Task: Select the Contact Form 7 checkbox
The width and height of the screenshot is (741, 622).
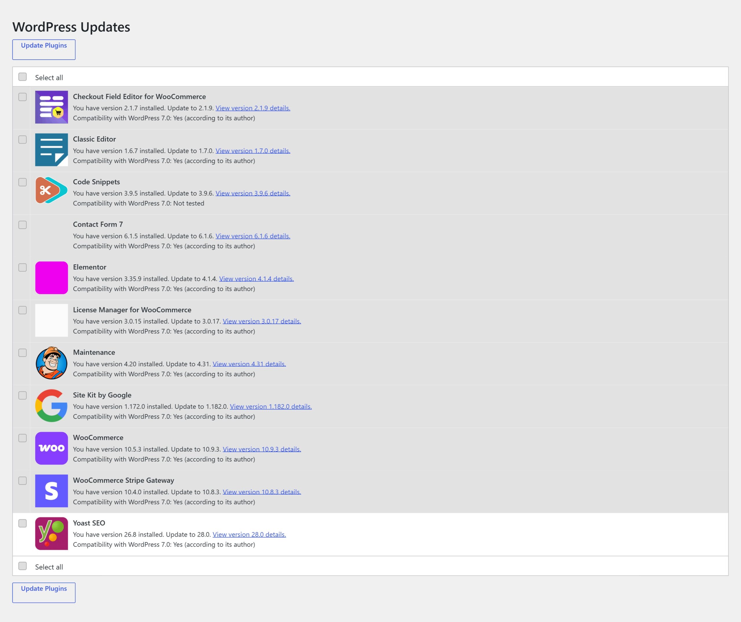Action: pos(23,225)
